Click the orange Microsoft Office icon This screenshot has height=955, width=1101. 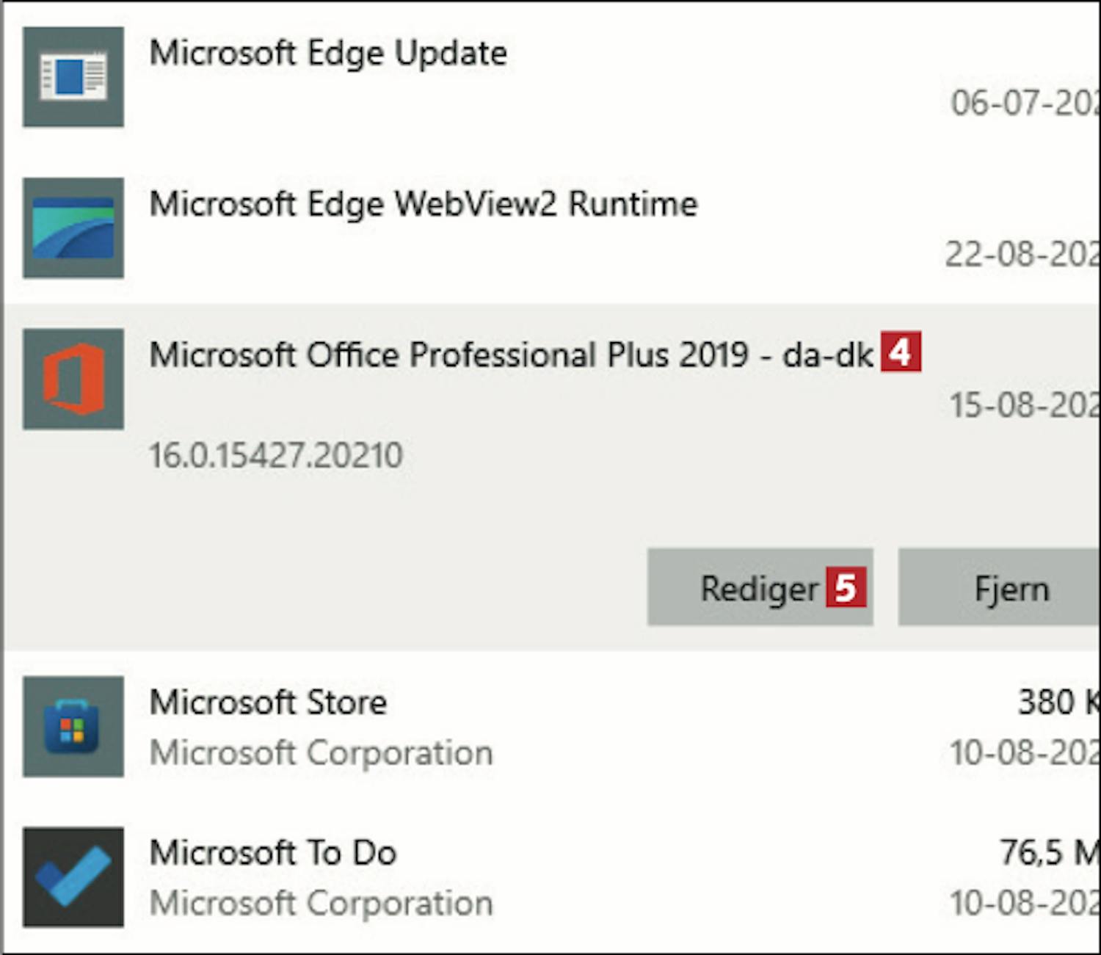pos(73,379)
